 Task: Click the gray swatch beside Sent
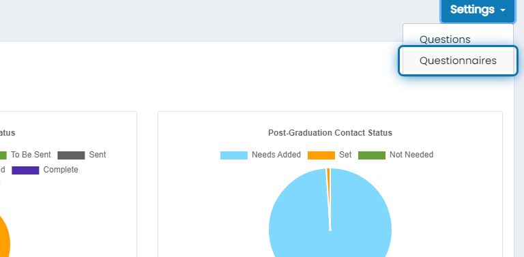[71, 155]
